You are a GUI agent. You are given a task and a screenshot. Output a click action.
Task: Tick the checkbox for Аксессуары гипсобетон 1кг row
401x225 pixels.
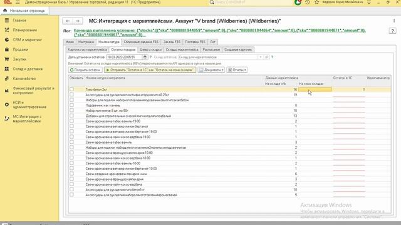[71, 189]
